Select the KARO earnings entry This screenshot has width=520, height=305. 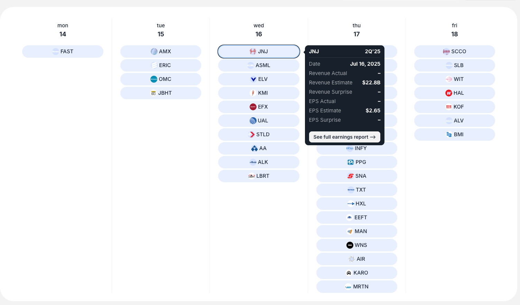tap(357, 273)
